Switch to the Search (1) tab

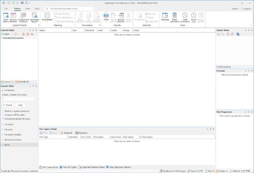pos(7,82)
